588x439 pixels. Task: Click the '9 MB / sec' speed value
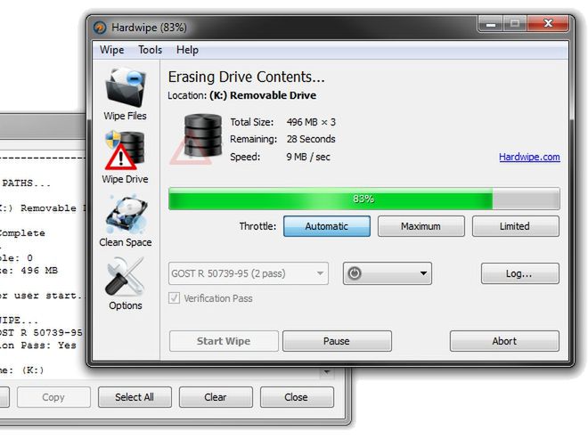[308, 157]
